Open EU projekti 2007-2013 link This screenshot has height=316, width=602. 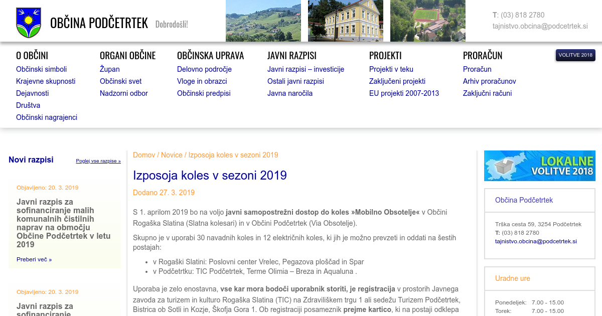(x=404, y=93)
